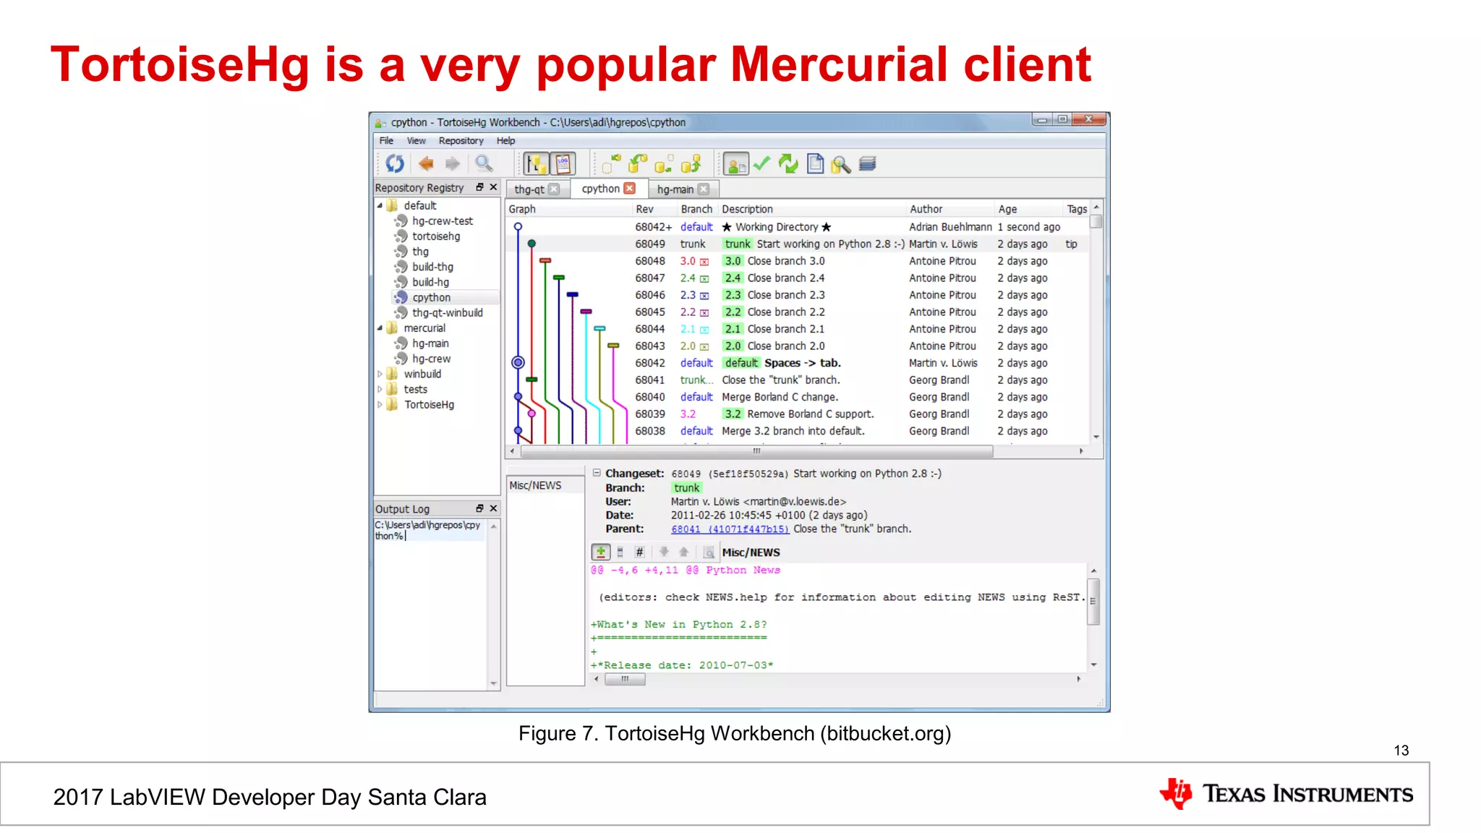Select the Revision Details toolbar button

[735, 164]
